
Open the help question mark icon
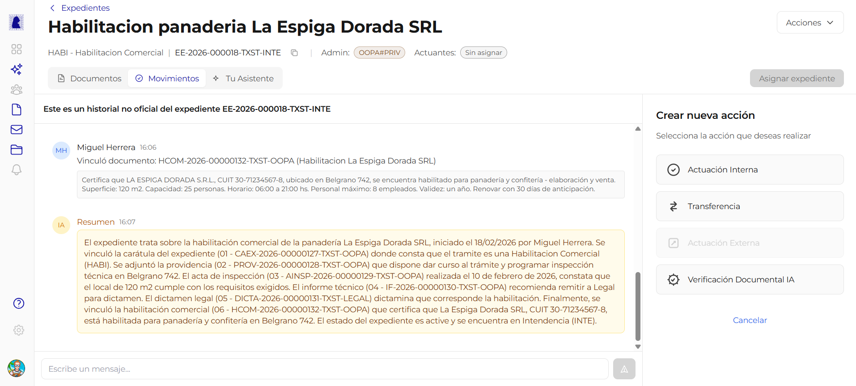(x=19, y=303)
